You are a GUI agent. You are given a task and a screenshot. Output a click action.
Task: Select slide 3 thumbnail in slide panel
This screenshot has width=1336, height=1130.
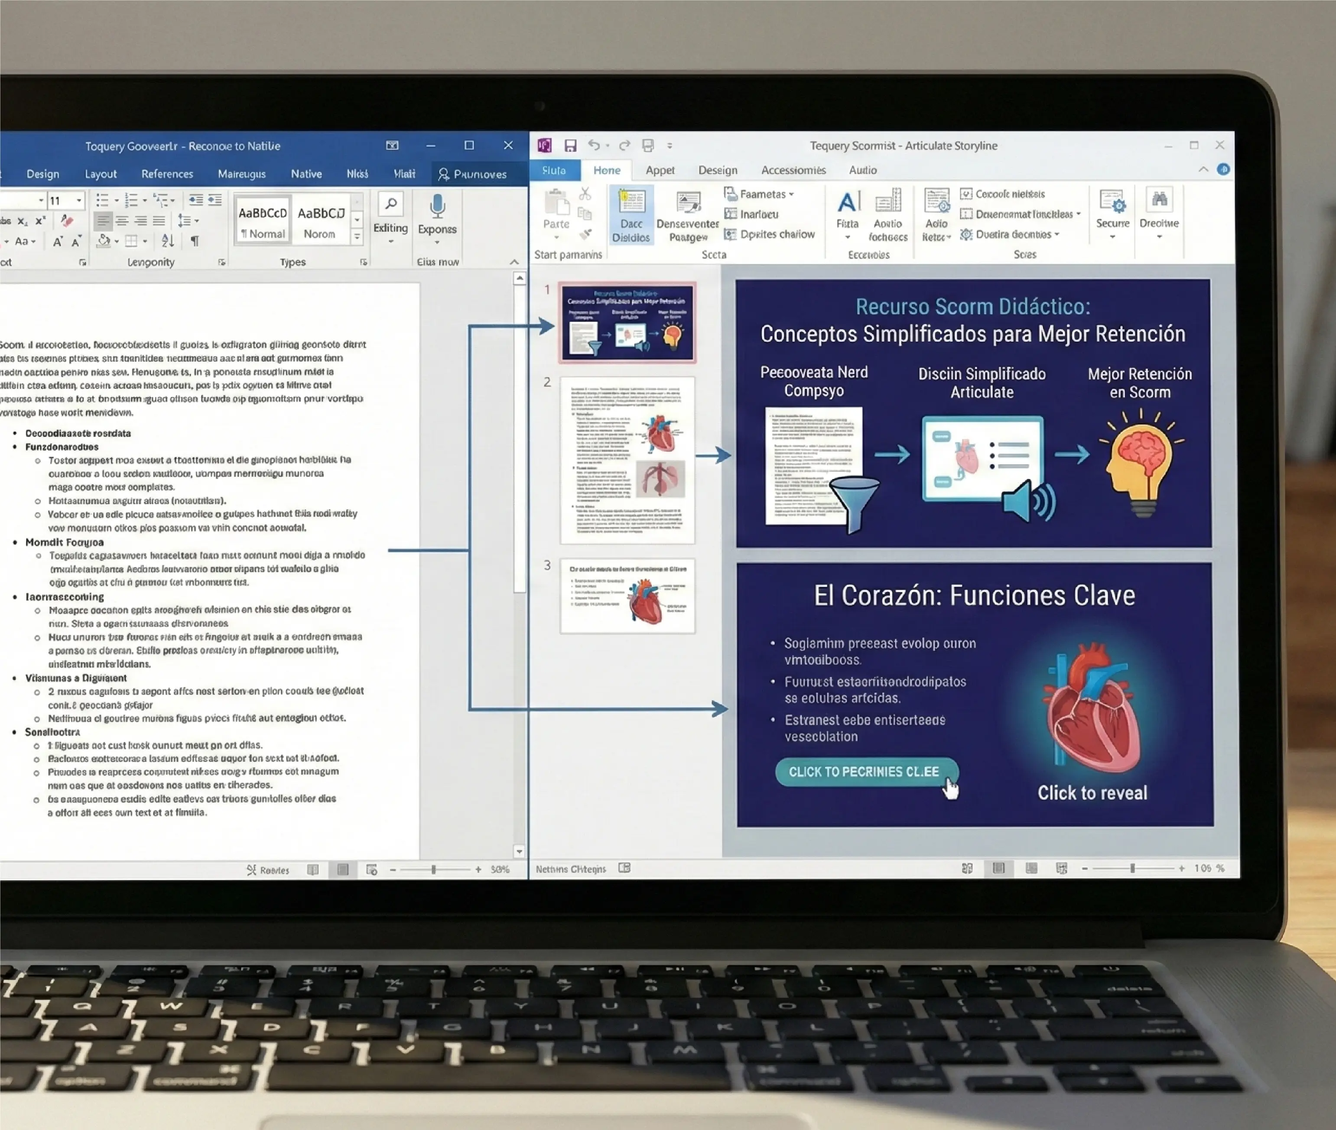(x=627, y=596)
